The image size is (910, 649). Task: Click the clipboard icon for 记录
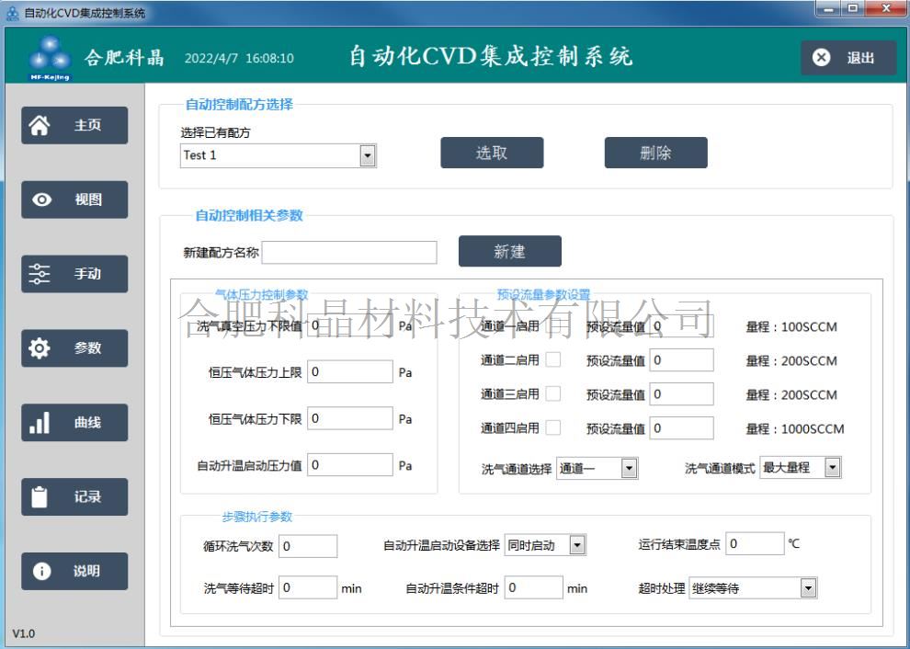(41, 497)
